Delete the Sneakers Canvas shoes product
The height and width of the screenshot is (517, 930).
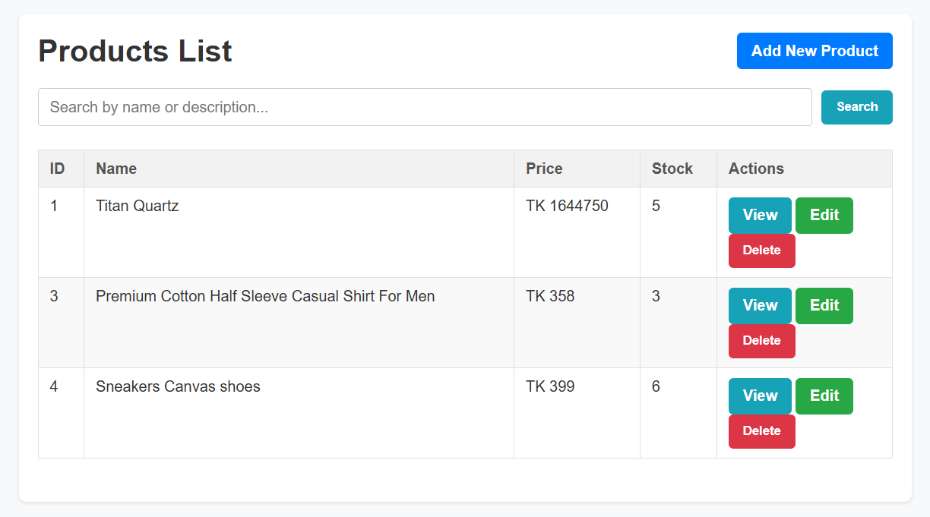click(761, 431)
